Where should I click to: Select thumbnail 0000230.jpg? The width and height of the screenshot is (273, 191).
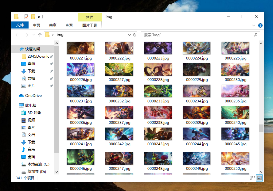[235, 70]
